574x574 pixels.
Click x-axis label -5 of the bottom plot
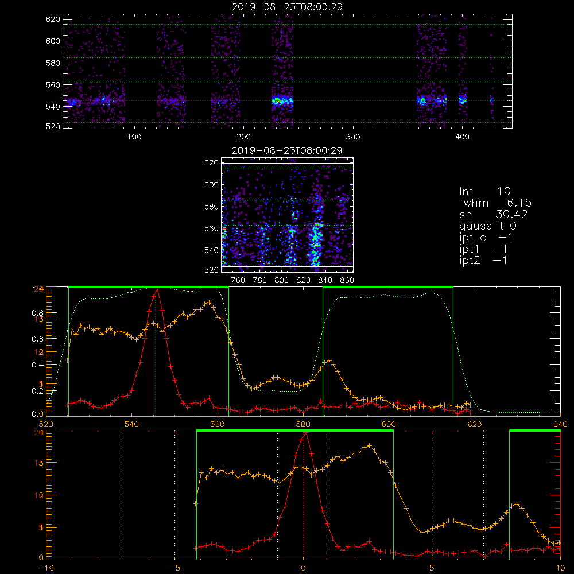(174, 568)
